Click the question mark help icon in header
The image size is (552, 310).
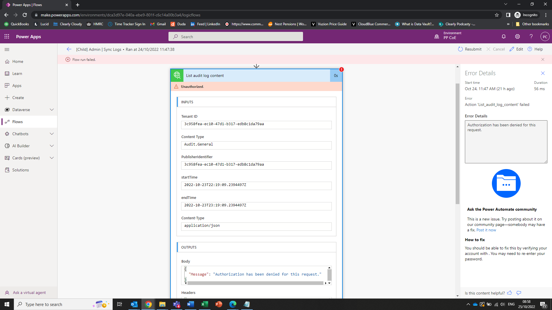pyautogui.click(x=531, y=36)
